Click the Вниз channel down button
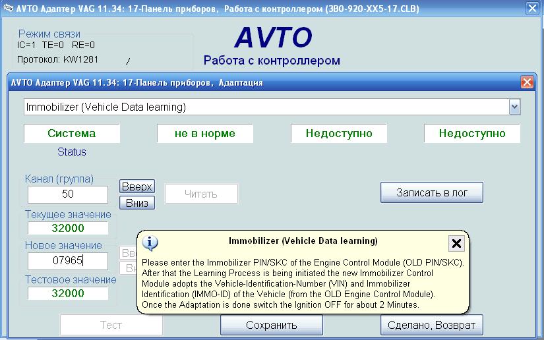Image resolution: width=544 pixels, height=340 pixels. pyautogui.click(x=137, y=203)
